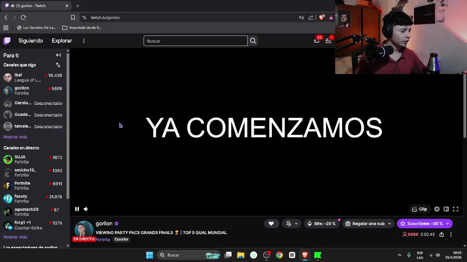Show hidden system tray icons
The image size is (467, 262).
point(400,255)
